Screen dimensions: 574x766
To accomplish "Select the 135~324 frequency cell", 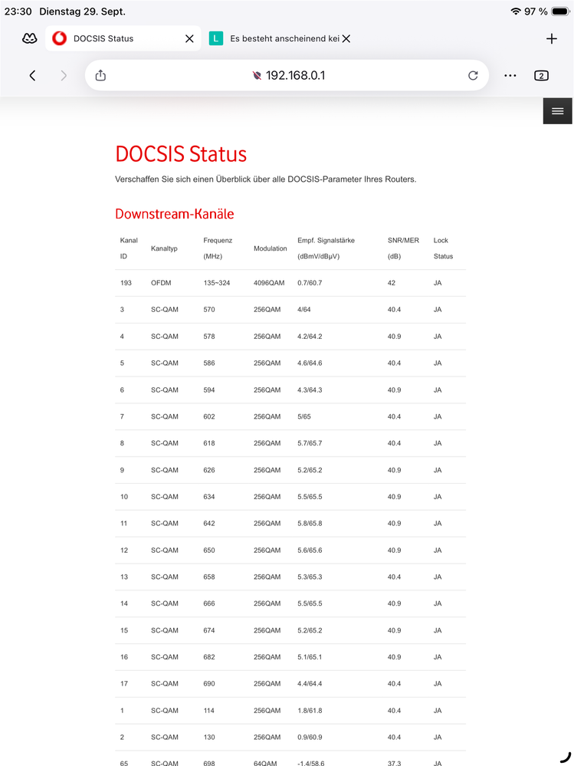I will [217, 283].
